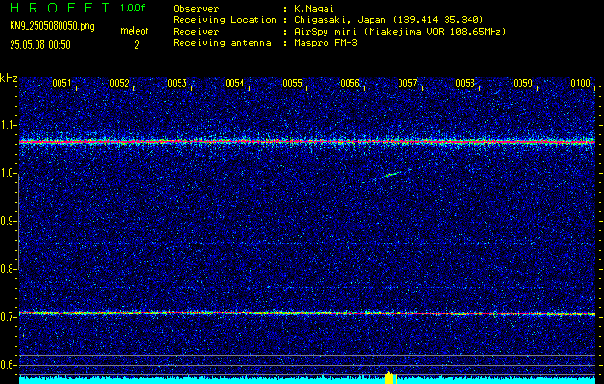Click the 1.1 kHz axis tick label
Screen dimensions: 604x384
9,125
